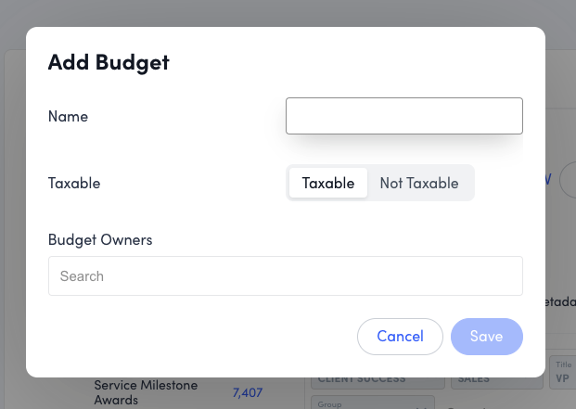This screenshot has width=576, height=409.
Task: Click the Budget Owners label
Action: click(100, 239)
